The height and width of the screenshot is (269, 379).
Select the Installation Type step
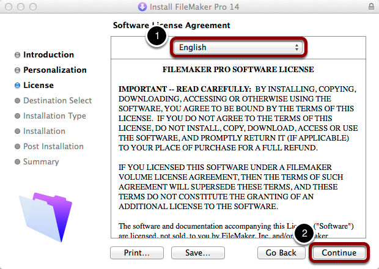54,116
